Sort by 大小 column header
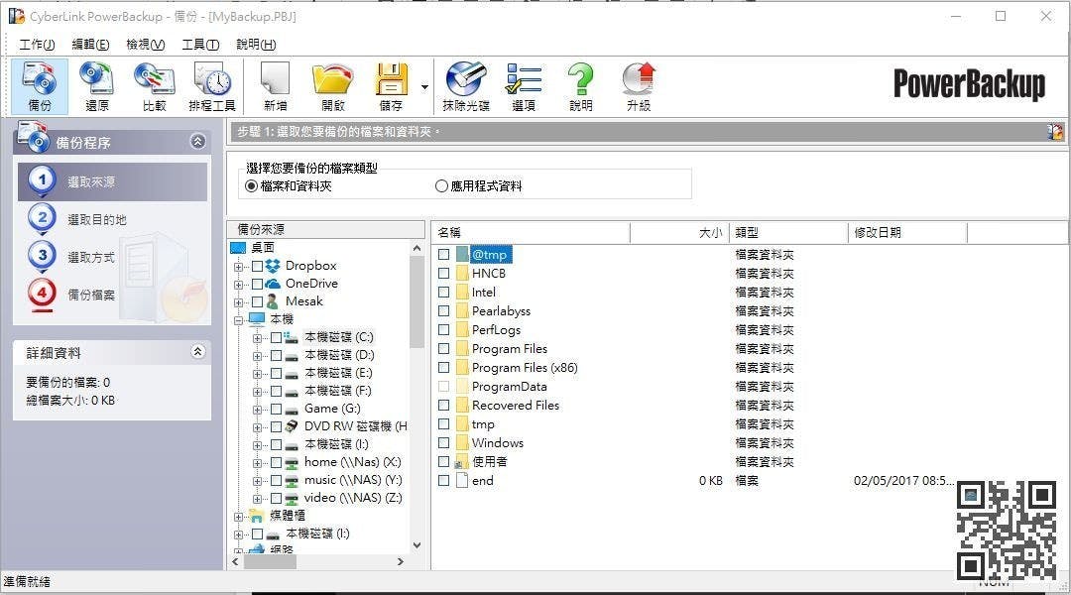The image size is (1071, 595). [679, 233]
